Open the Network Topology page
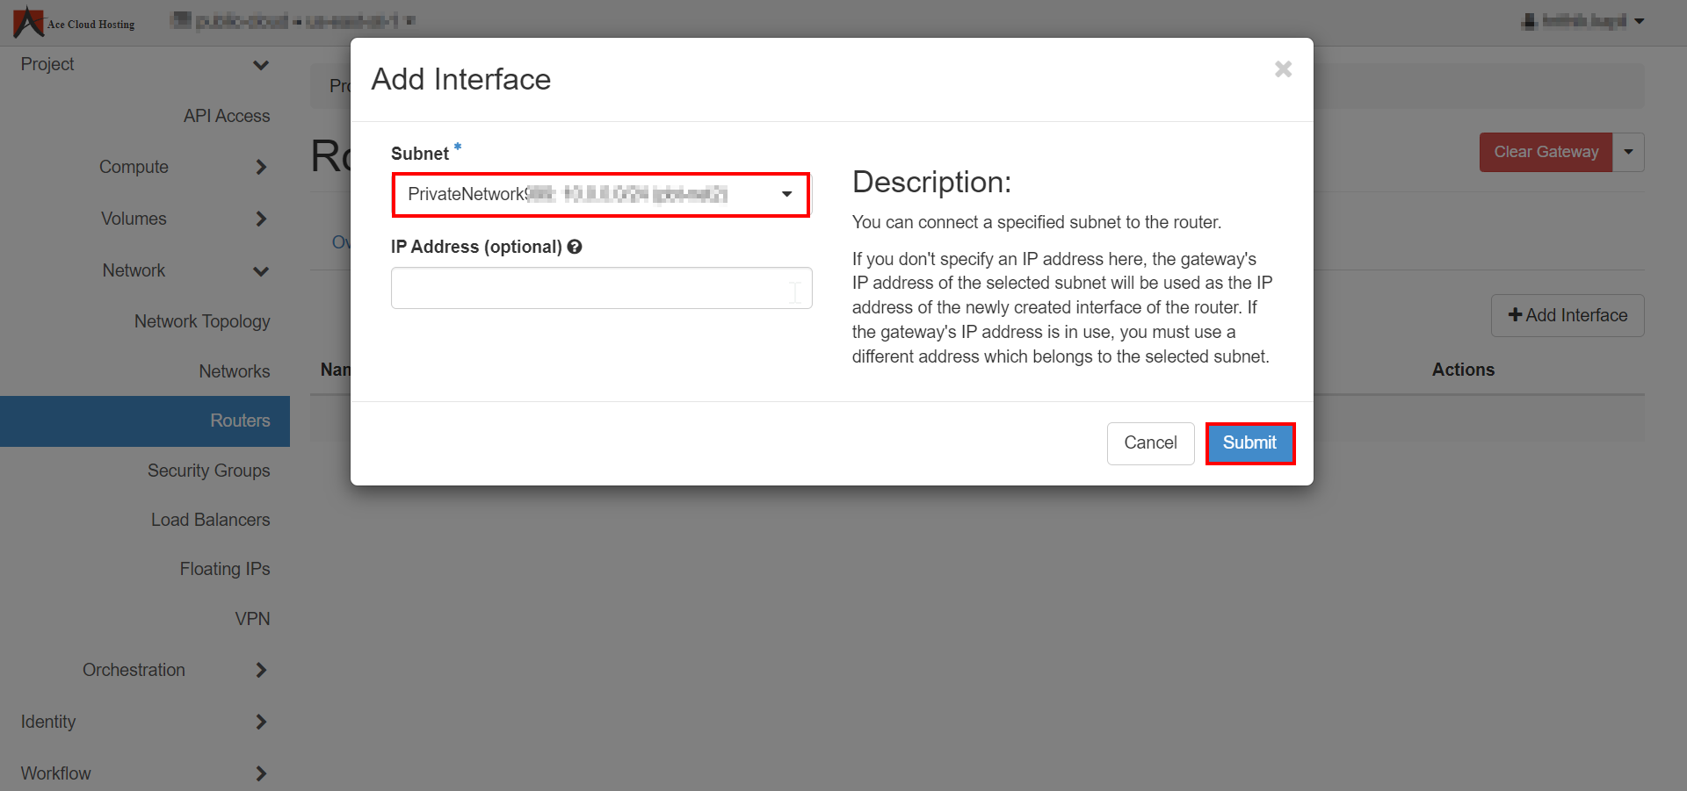Viewport: 1687px width, 791px height. click(x=202, y=321)
